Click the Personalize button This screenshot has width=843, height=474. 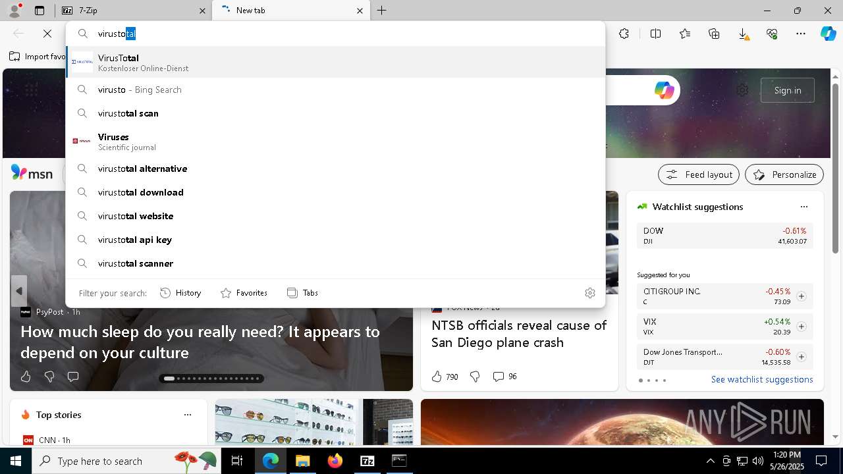[x=784, y=174]
